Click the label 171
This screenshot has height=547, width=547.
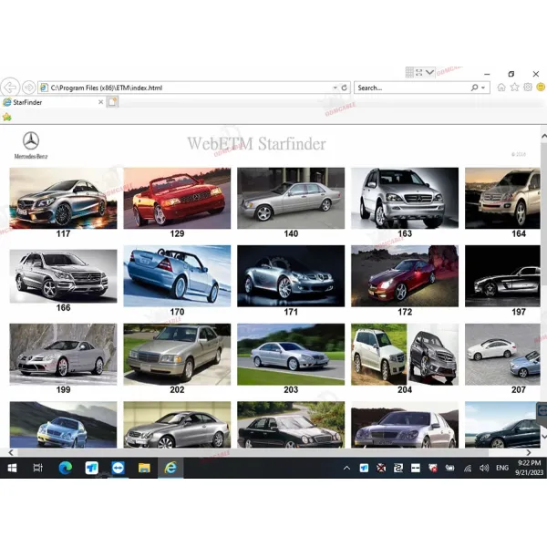point(291,312)
